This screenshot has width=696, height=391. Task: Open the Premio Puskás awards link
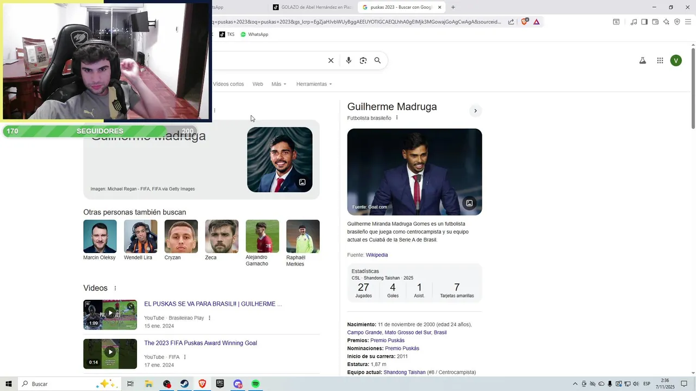[387, 340]
